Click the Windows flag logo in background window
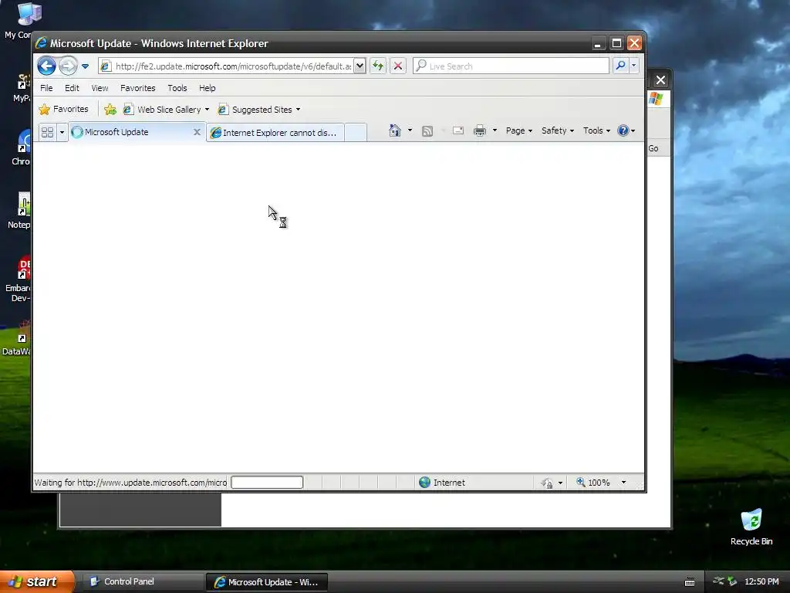The height and width of the screenshot is (593, 790). pyautogui.click(x=656, y=99)
